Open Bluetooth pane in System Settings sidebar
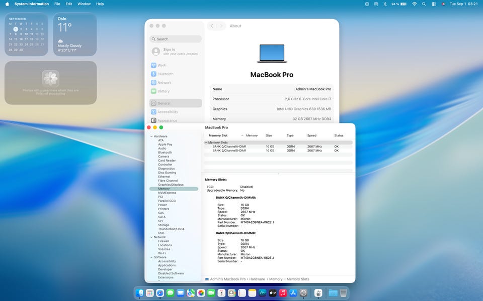Screen dimensions: 483x301 point(176,74)
